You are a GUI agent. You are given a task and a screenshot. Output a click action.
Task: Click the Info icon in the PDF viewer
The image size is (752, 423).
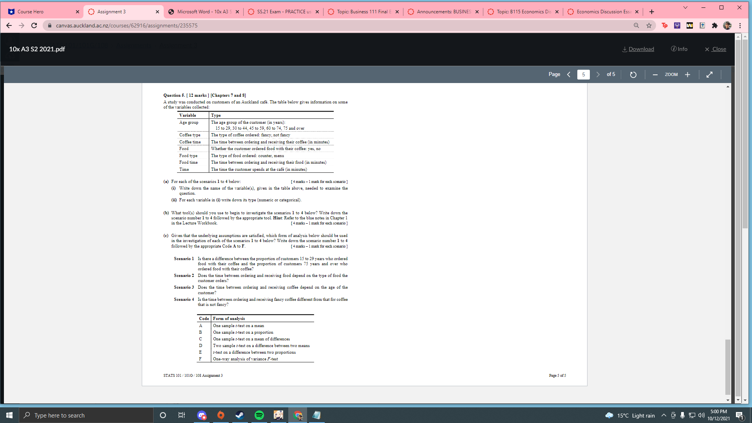pyautogui.click(x=673, y=49)
